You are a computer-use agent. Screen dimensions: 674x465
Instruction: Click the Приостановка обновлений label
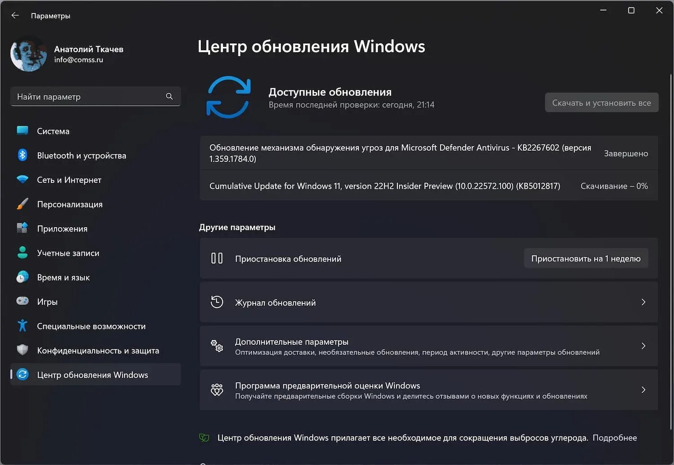coord(288,259)
